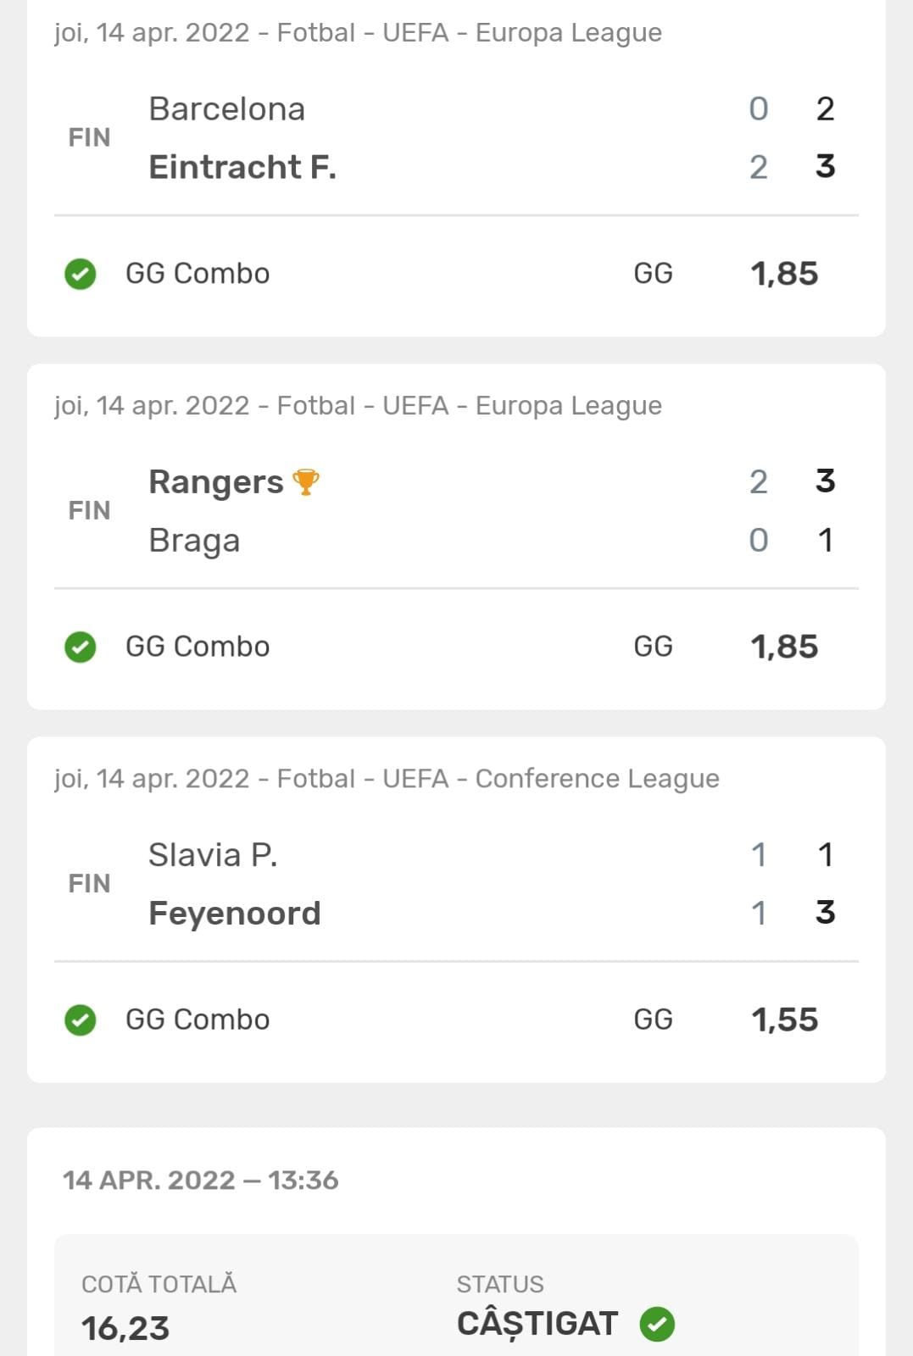Open the Eintracht F. team entry
This screenshot has height=1356, width=913.
coord(242,167)
